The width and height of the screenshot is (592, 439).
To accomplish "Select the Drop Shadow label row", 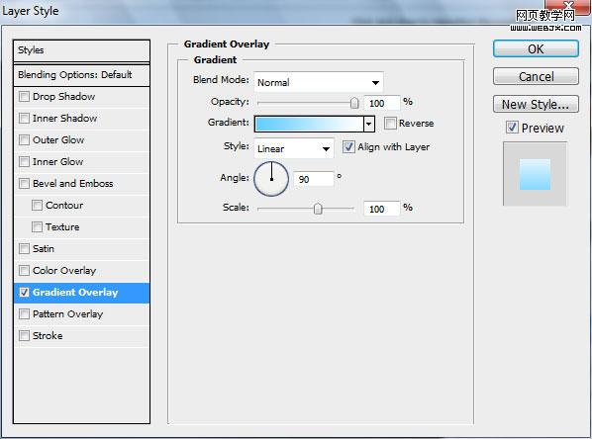I will (x=81, y=97).
